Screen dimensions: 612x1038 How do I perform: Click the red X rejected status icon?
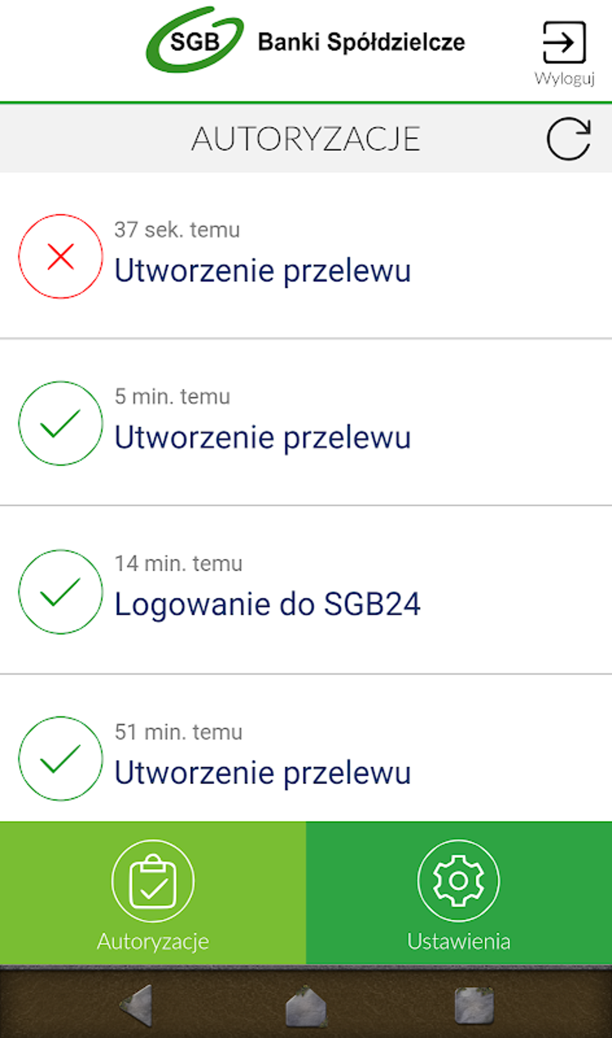(61, 256)
